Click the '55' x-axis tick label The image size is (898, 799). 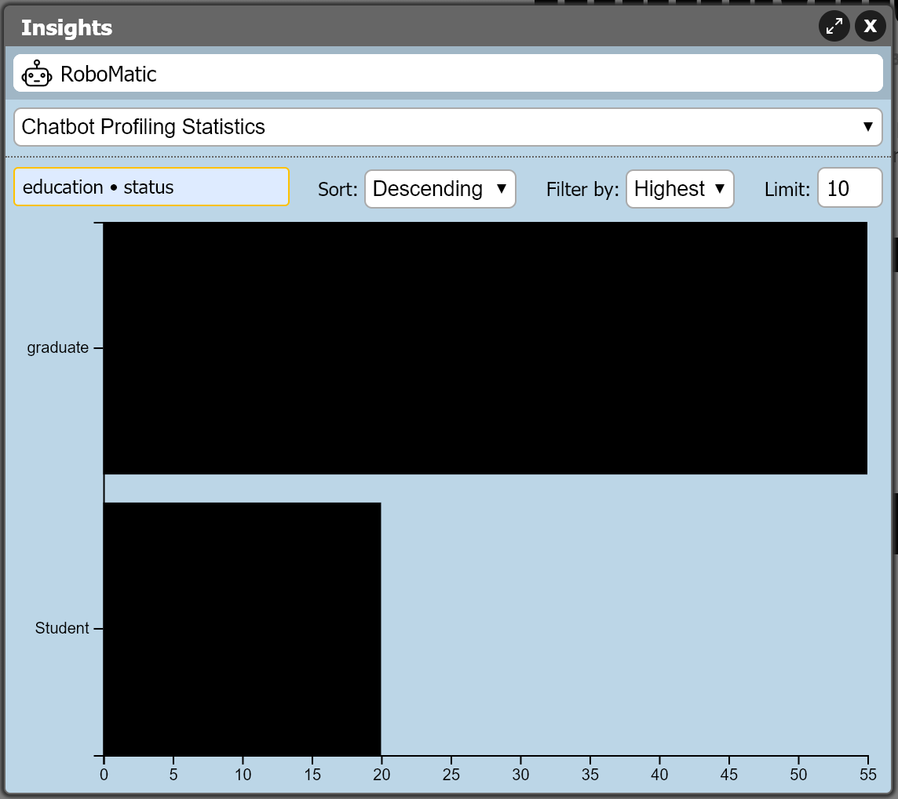tap(867, 775)
